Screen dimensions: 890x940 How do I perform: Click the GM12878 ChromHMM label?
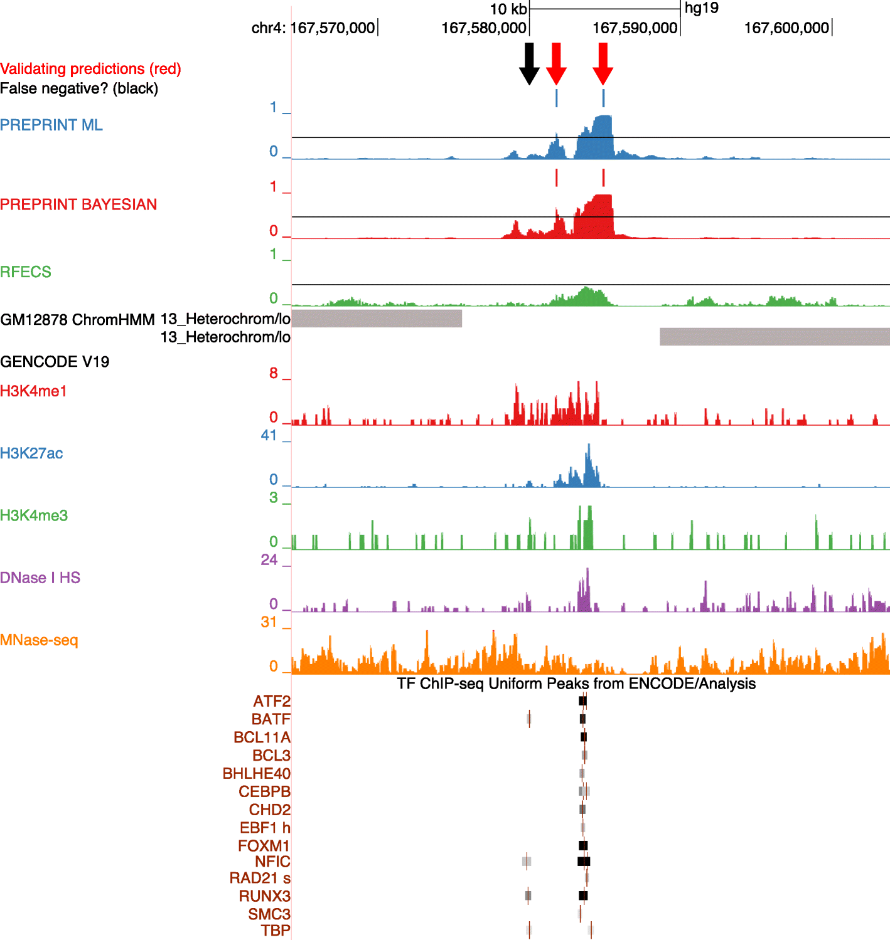(x=78, y=320)
